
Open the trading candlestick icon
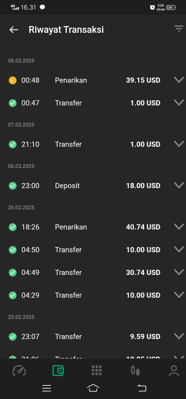(x=135, y=370)
